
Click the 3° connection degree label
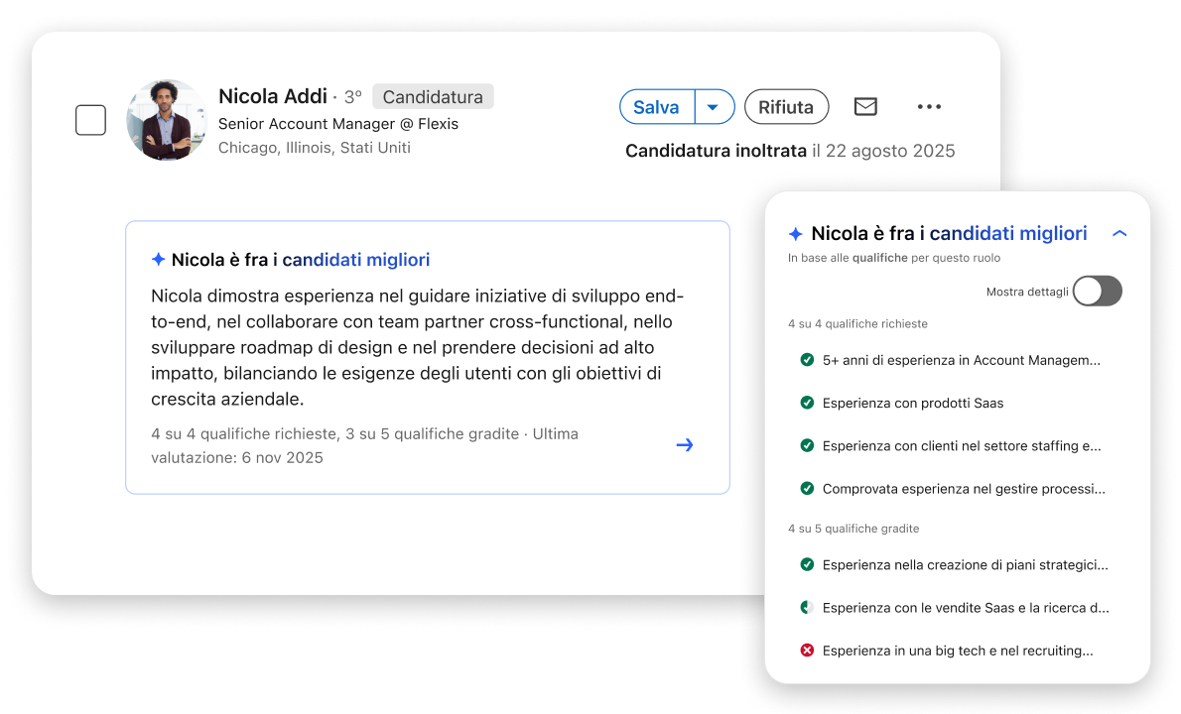point(353,97)
